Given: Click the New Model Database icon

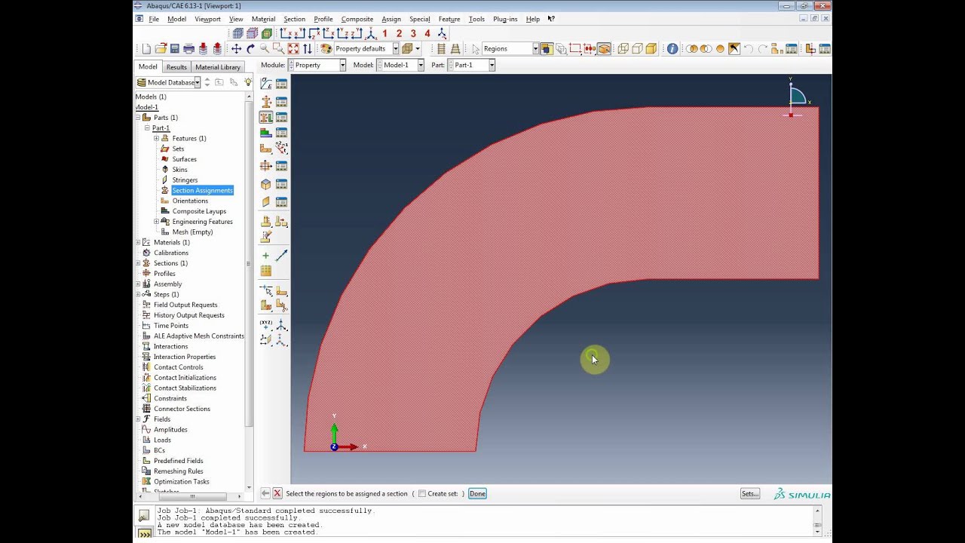Looking at the screenshot, I should (146, 49).
